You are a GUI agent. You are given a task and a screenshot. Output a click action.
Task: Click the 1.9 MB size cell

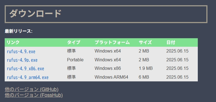tap(146, 68)
